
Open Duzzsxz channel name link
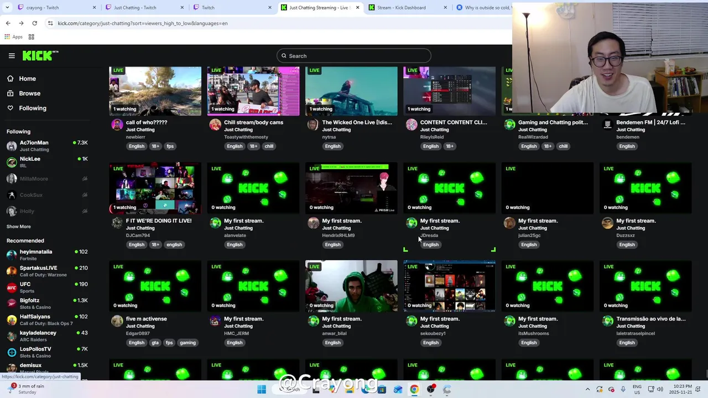pyautogui.click(x=626, y=235)
